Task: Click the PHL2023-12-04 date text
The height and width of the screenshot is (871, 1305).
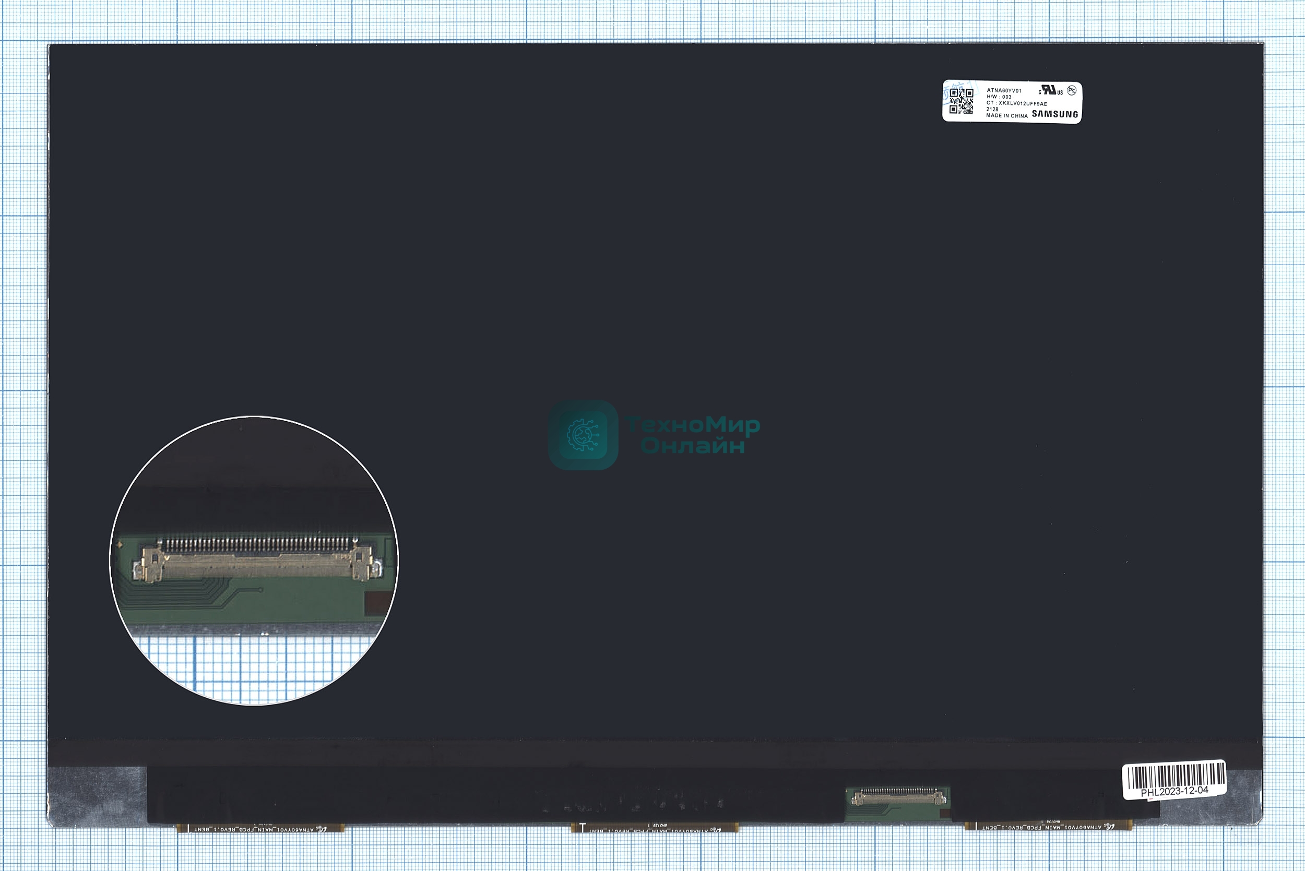Action: (1174, 791)
